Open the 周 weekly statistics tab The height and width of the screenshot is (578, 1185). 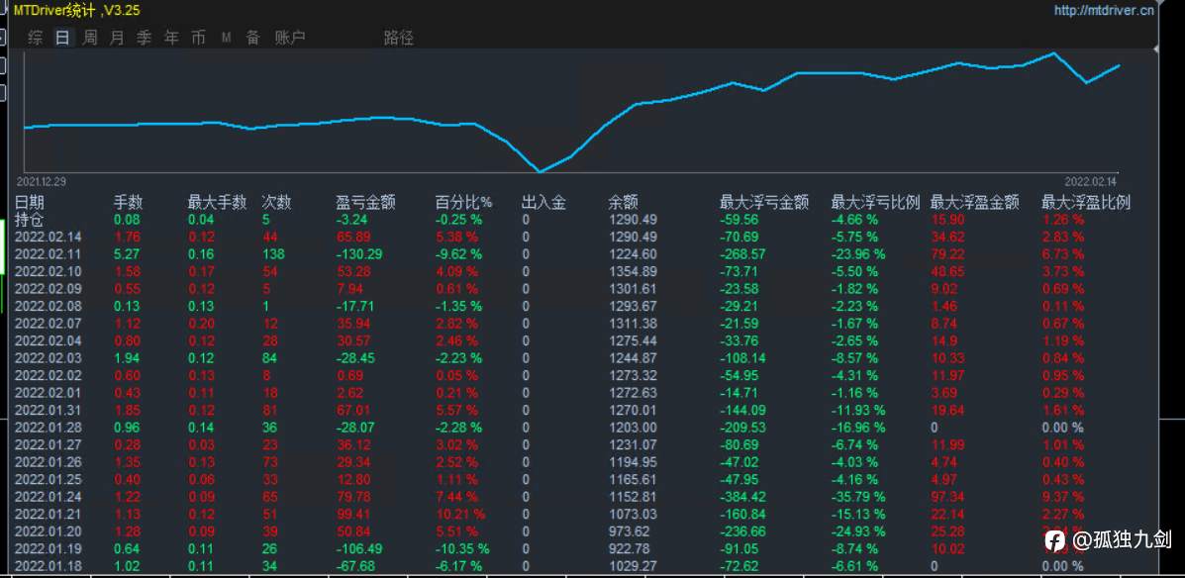(90, 38)
